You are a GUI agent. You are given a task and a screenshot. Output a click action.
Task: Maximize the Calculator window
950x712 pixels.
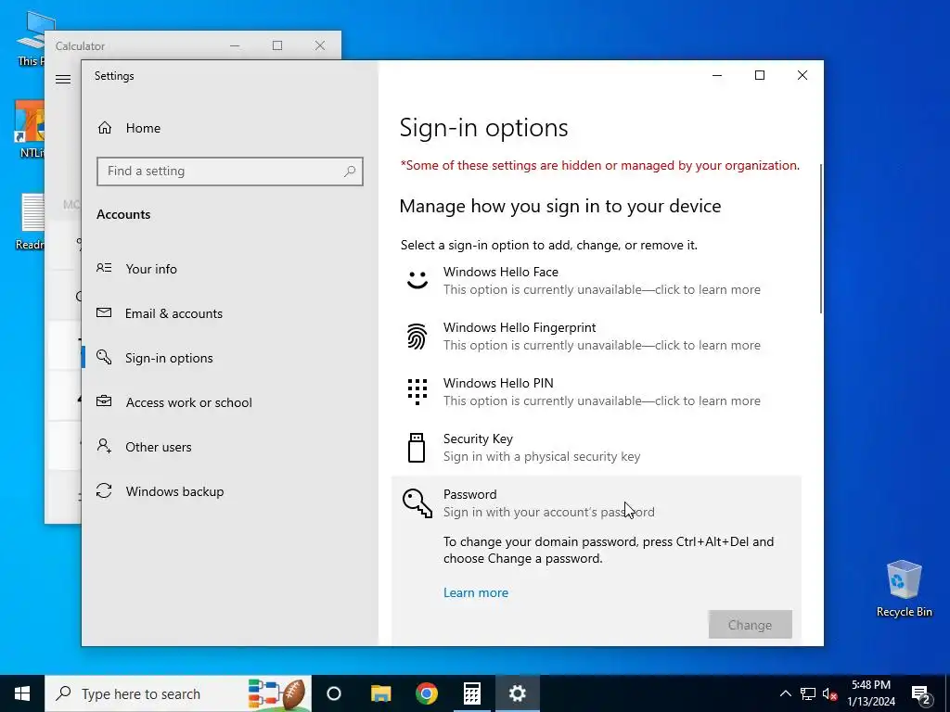point(276,45)
